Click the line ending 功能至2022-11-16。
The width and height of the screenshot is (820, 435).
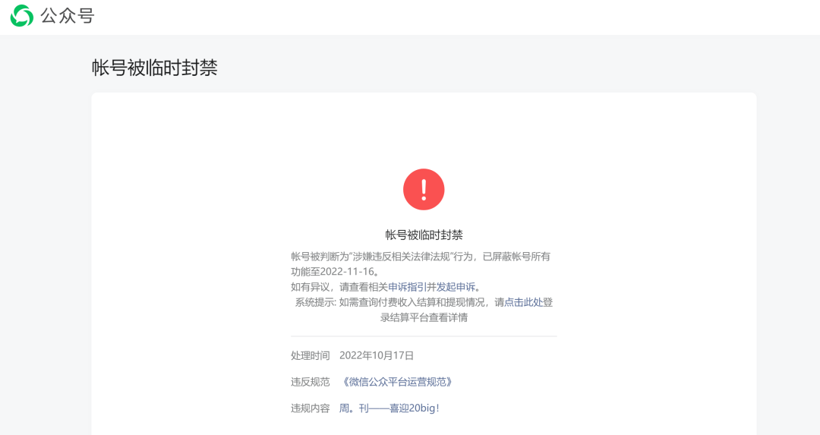pyautogui.click(x=335, y=271)
